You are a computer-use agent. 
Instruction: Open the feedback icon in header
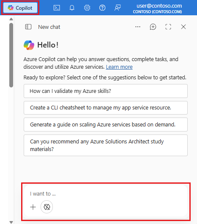click(118, 8)
